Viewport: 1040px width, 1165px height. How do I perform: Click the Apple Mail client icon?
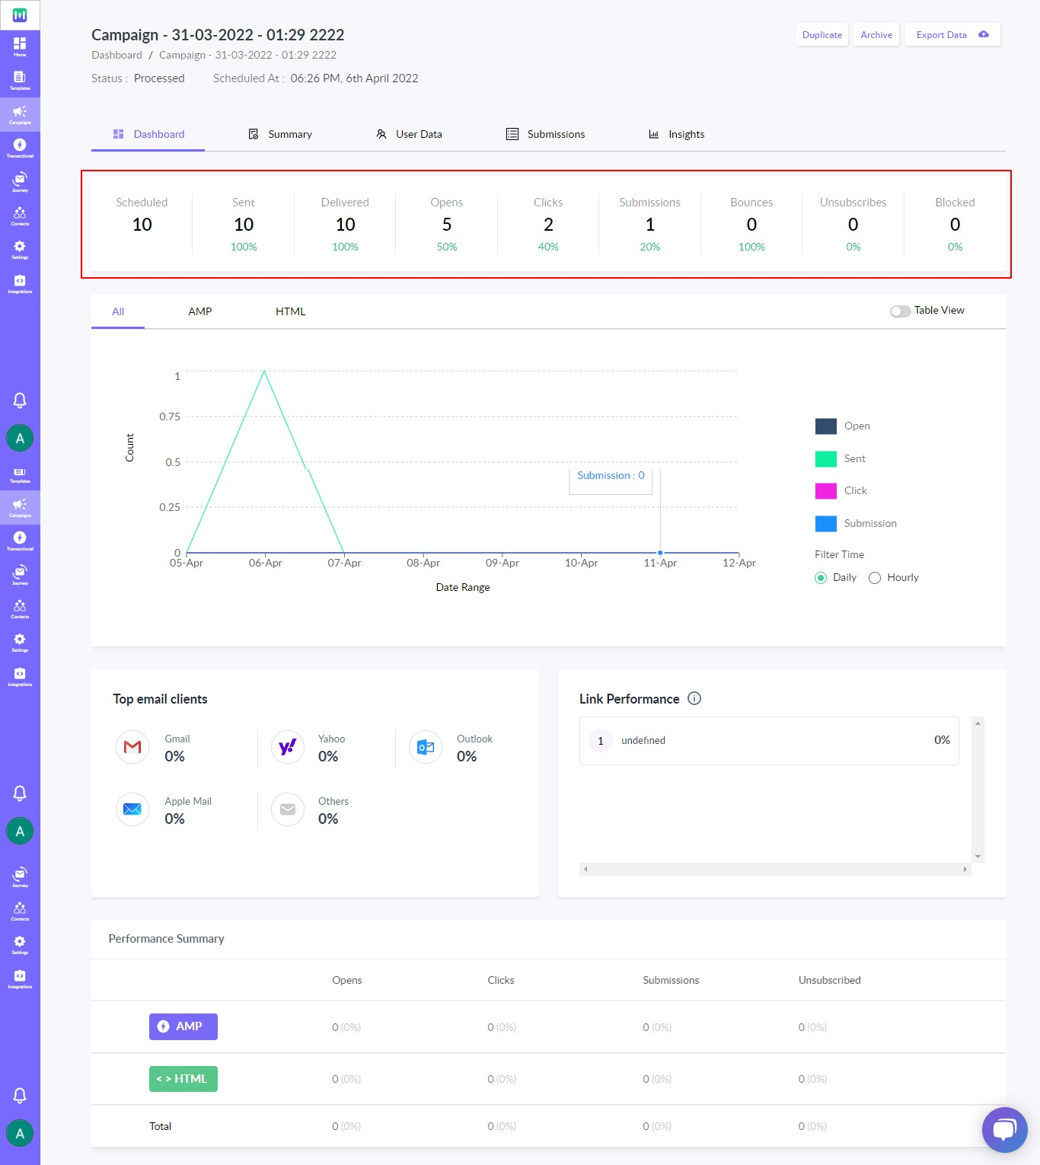tap(132, 809)
